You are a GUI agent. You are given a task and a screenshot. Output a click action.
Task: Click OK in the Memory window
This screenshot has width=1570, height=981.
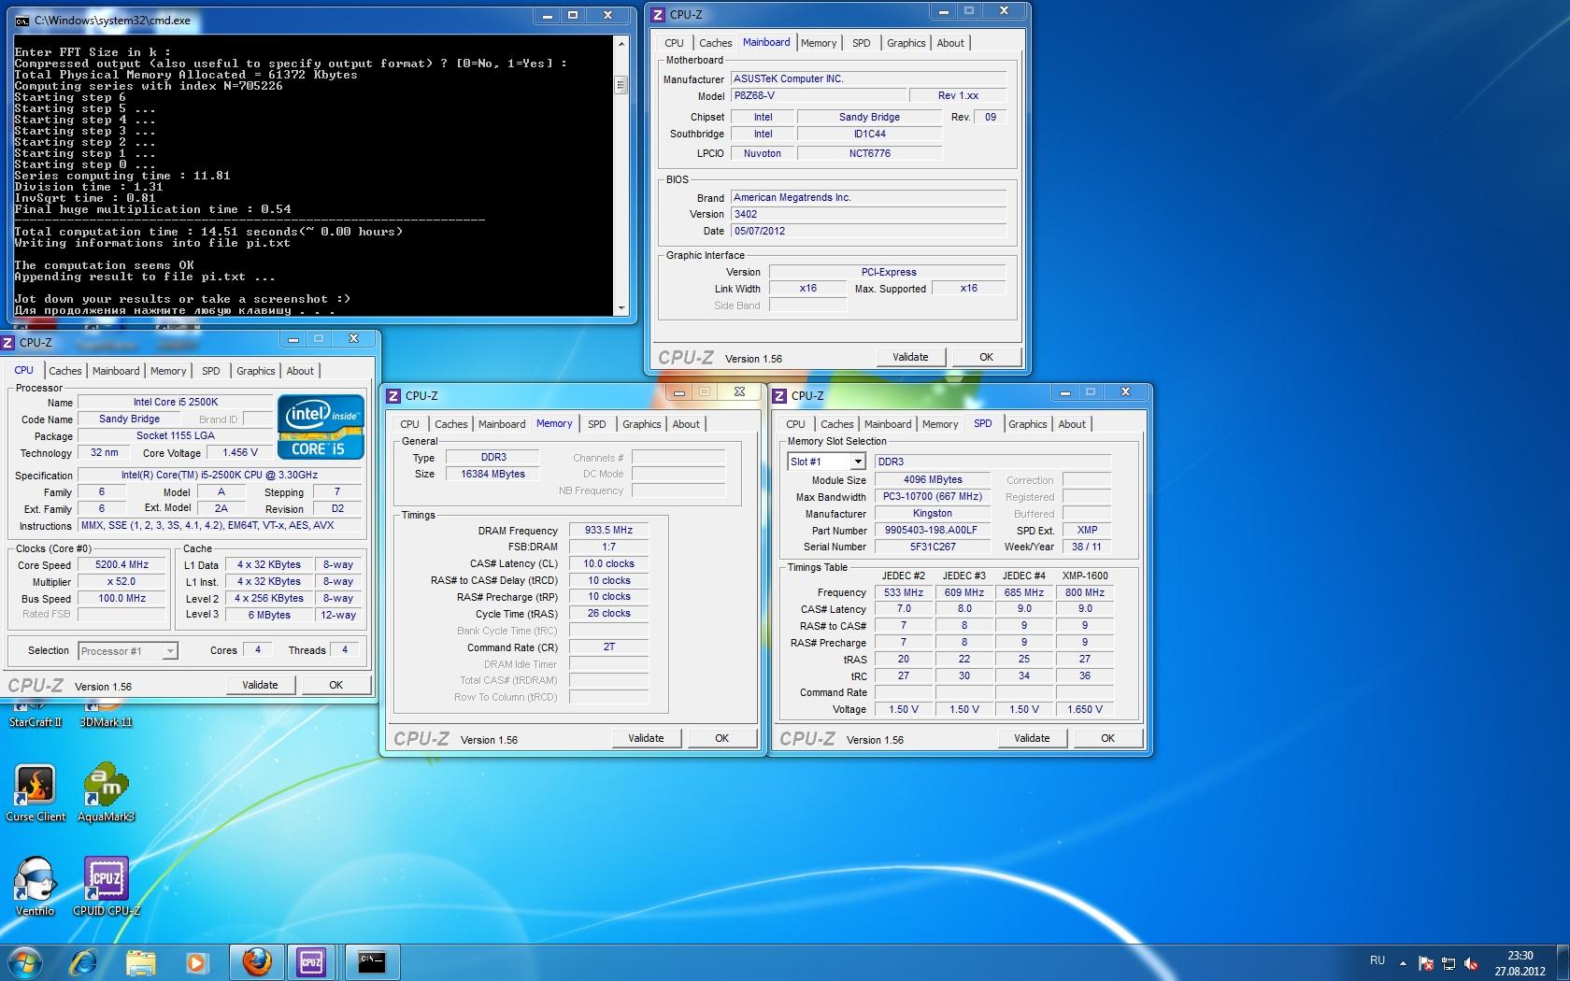pyautogui.click(x=721, y=738)
